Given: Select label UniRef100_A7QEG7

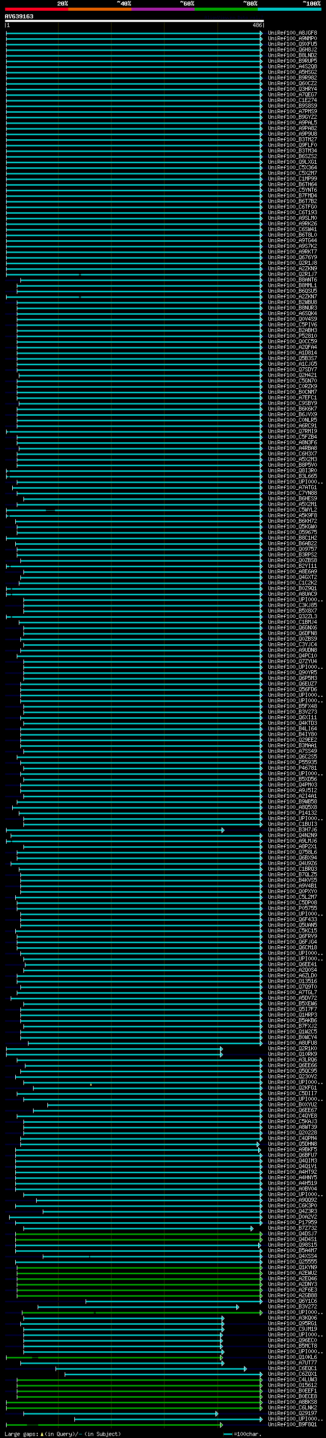Looking at the screenshot, I should pyautogui.click(x=292, y=94).
